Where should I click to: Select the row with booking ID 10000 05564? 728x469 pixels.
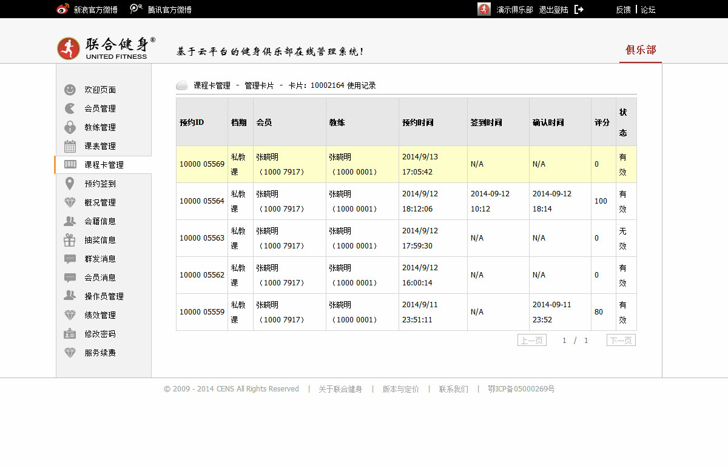tap(202, 201)
